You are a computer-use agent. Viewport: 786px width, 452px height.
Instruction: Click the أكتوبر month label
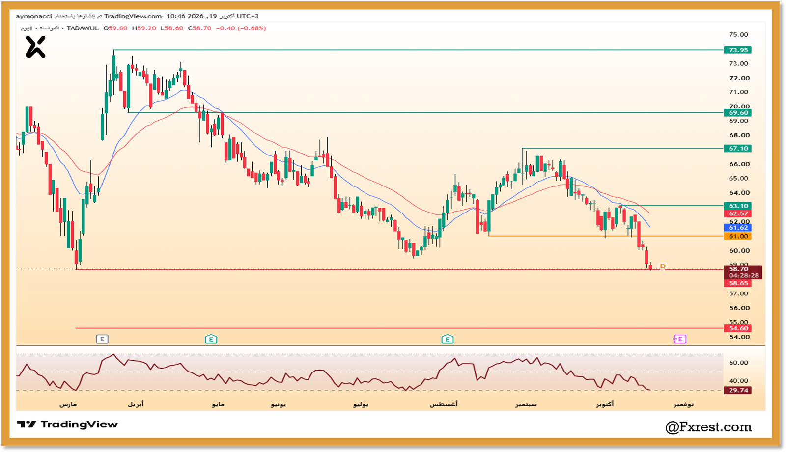(x=605, y=404)
